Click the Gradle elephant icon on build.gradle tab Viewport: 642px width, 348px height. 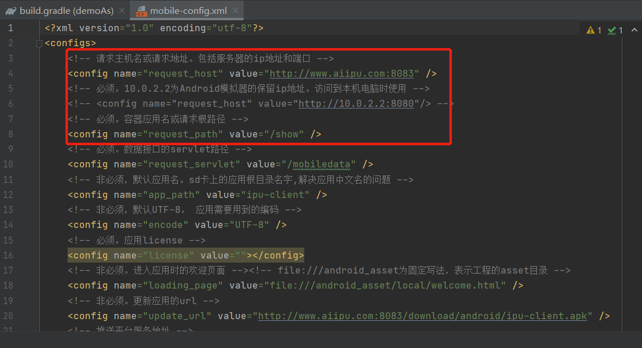(x=10, y=10)
